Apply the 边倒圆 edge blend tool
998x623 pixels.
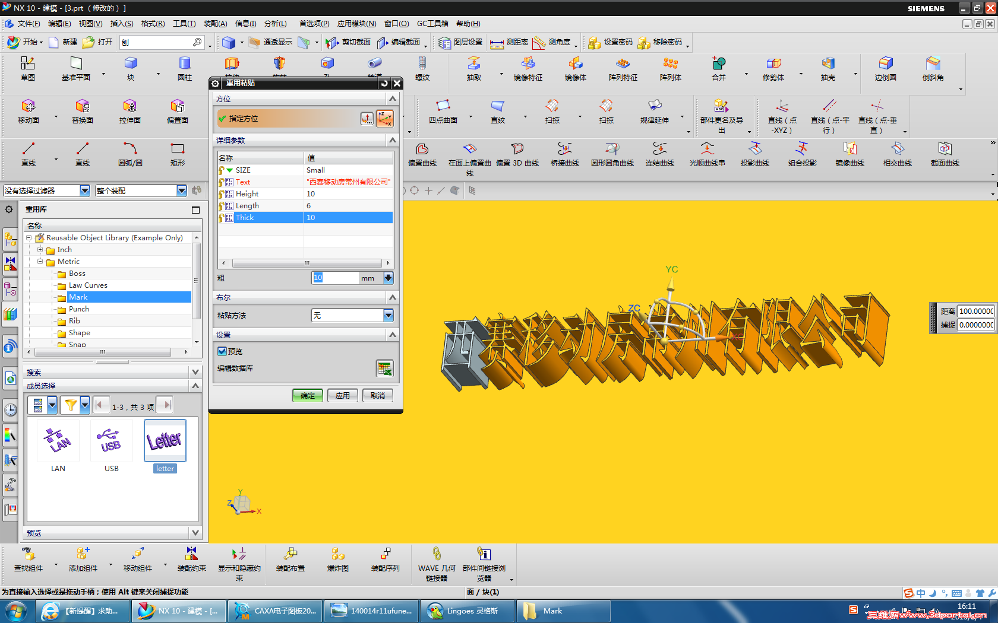pyautogui.click(x=886, y=69)
